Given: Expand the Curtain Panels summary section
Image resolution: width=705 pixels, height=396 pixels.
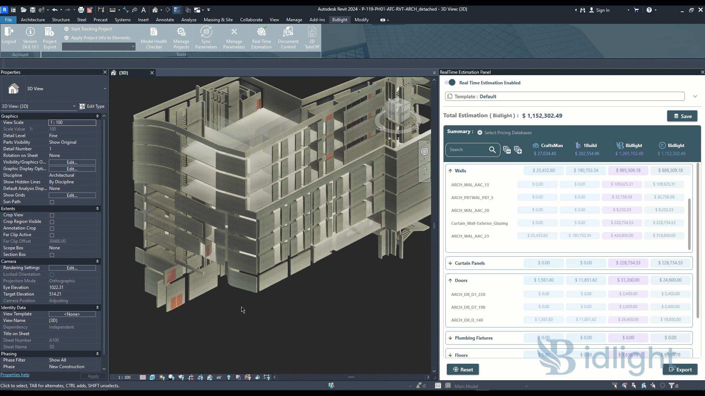Looking at the screenshot, I should pyautogui.click(x=450, y=263).
